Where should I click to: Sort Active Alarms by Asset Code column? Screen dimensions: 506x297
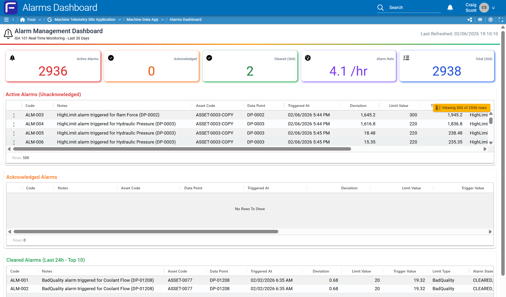tap(206, 106)
